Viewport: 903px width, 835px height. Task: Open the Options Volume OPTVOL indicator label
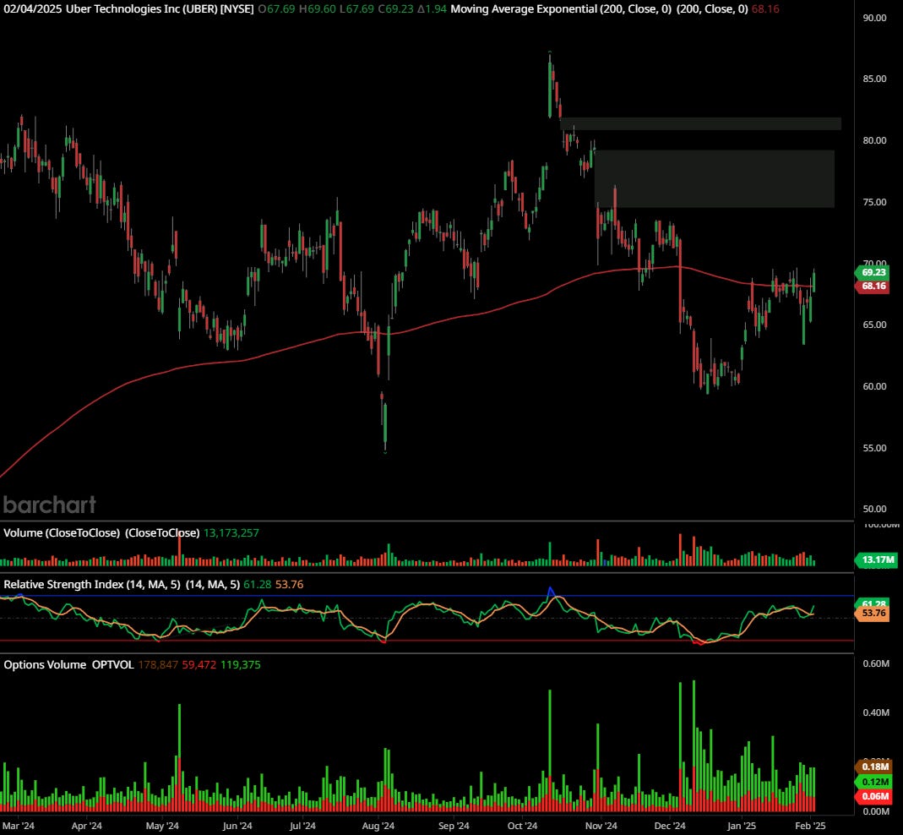pyautogui.click(x=68, y=665)
